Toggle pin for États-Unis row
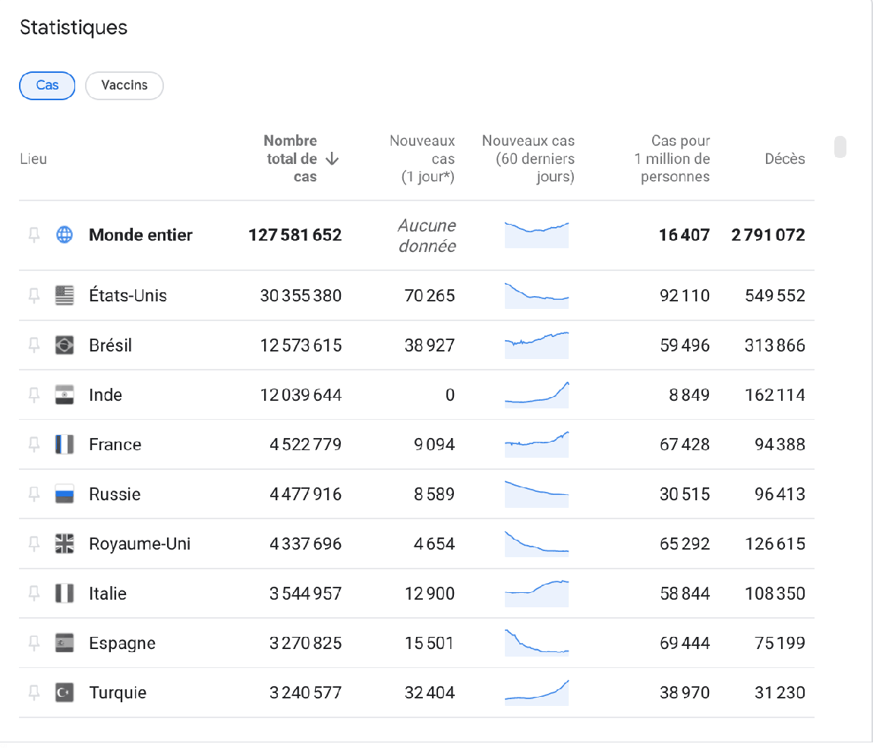873x750 pixels. (x=34, y=296)
